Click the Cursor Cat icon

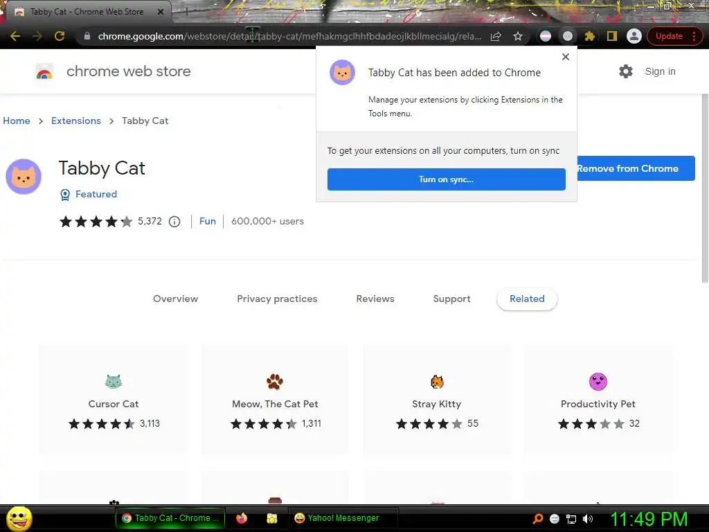[x=114, y=382]
